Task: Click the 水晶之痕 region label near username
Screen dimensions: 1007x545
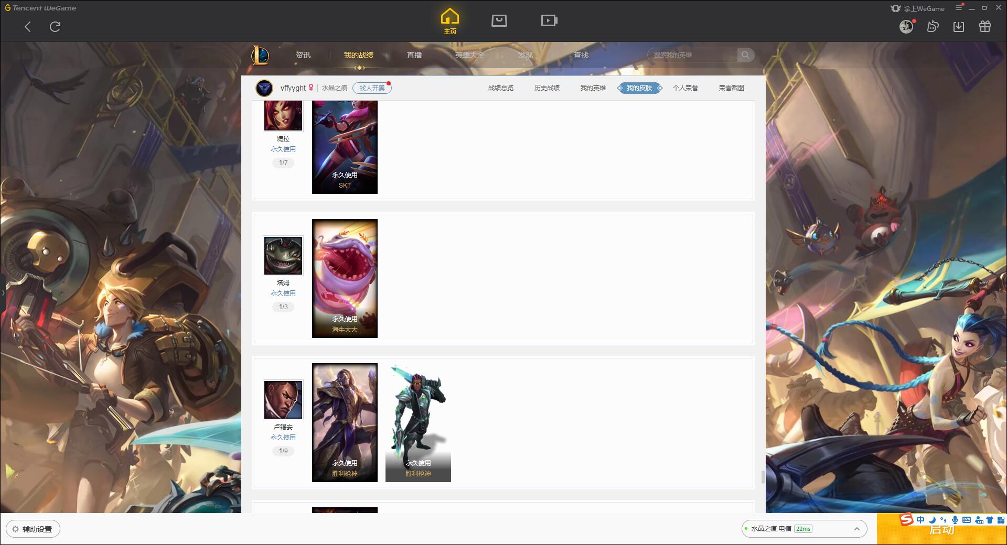Action: (x=335, y=88)
